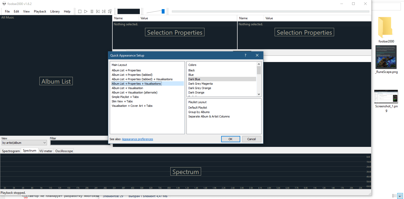Click the Cancel button
Screen dimensions: 404x199
tap(252, 139)
